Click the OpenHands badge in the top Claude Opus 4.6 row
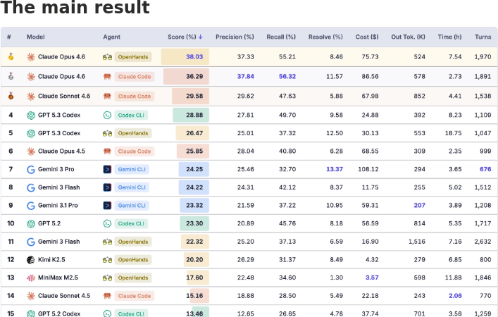Viewport: 498px width, 317px height. pos(133,57)
